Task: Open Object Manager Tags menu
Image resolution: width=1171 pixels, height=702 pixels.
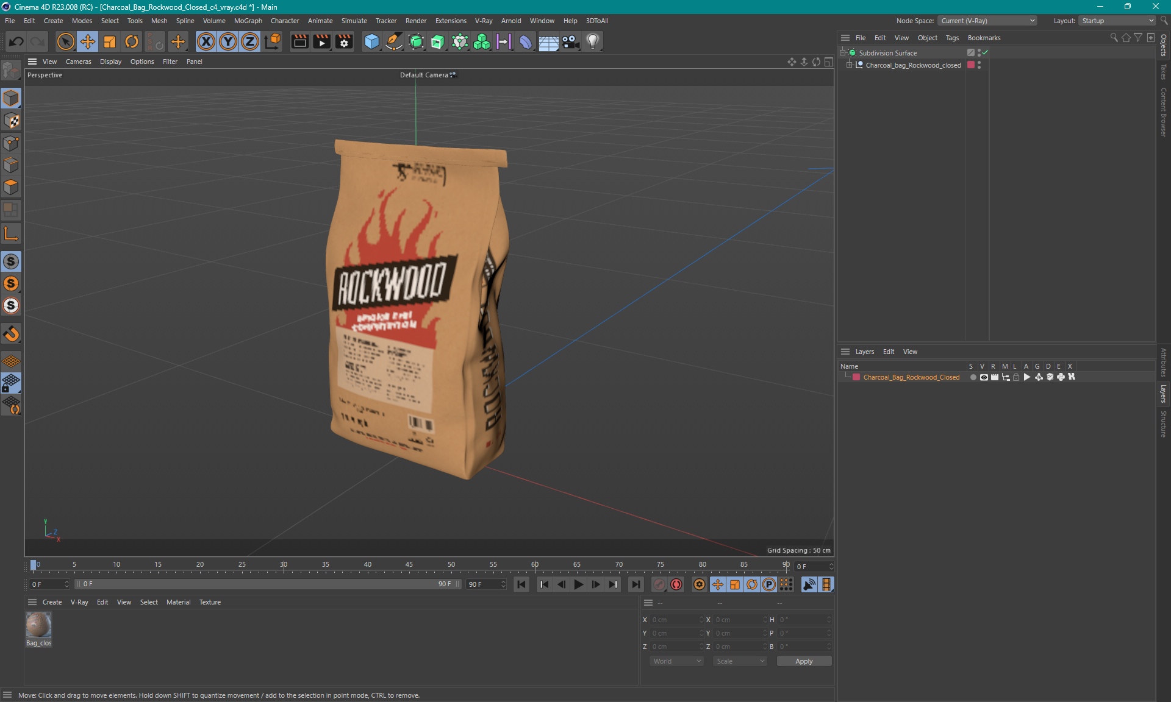Action: [x=952, y=38]
